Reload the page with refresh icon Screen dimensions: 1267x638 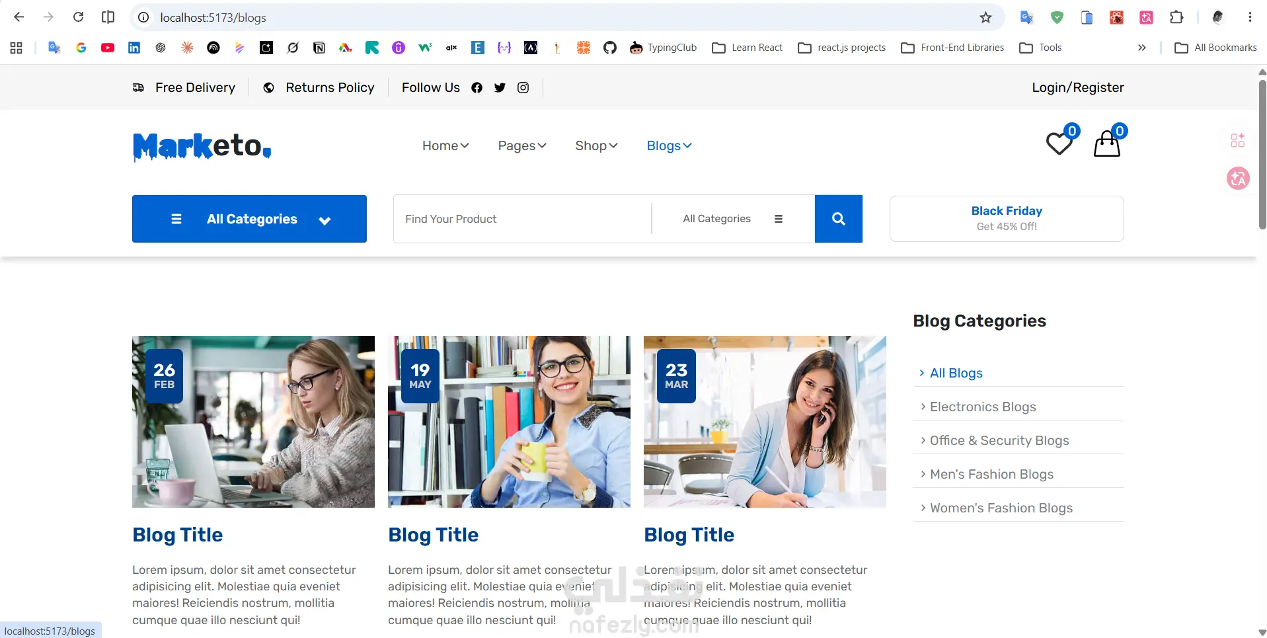pos(78,17)
